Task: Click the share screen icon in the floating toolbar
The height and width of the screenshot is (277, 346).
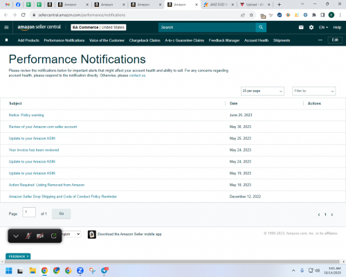Action: 53,236
